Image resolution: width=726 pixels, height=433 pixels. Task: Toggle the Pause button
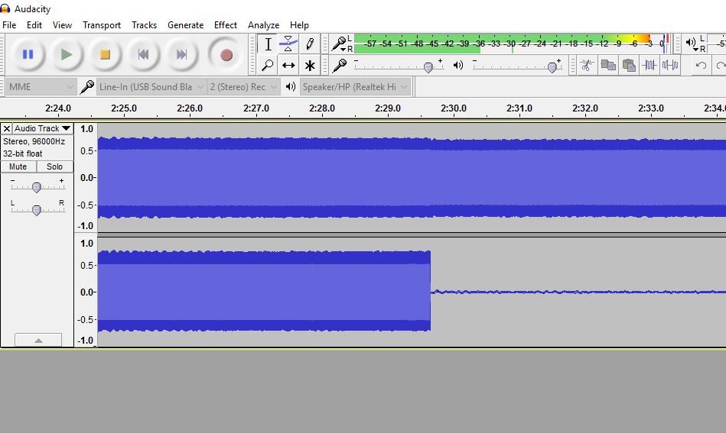tap(28, 54)
